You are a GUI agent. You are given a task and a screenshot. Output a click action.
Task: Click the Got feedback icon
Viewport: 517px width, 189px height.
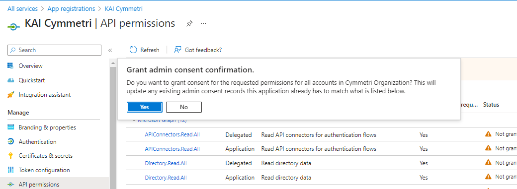click(x=178, y=50)
